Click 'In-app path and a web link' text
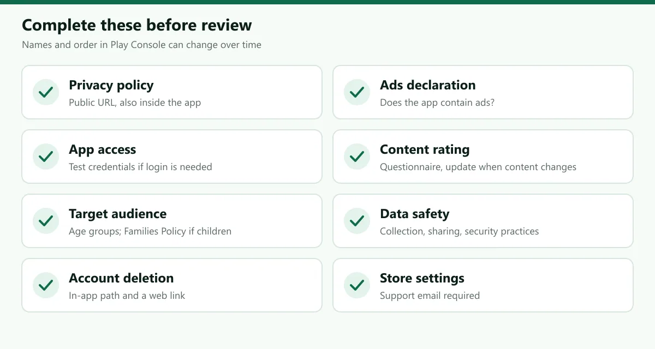The image size is (655, 349). point(127,296)
